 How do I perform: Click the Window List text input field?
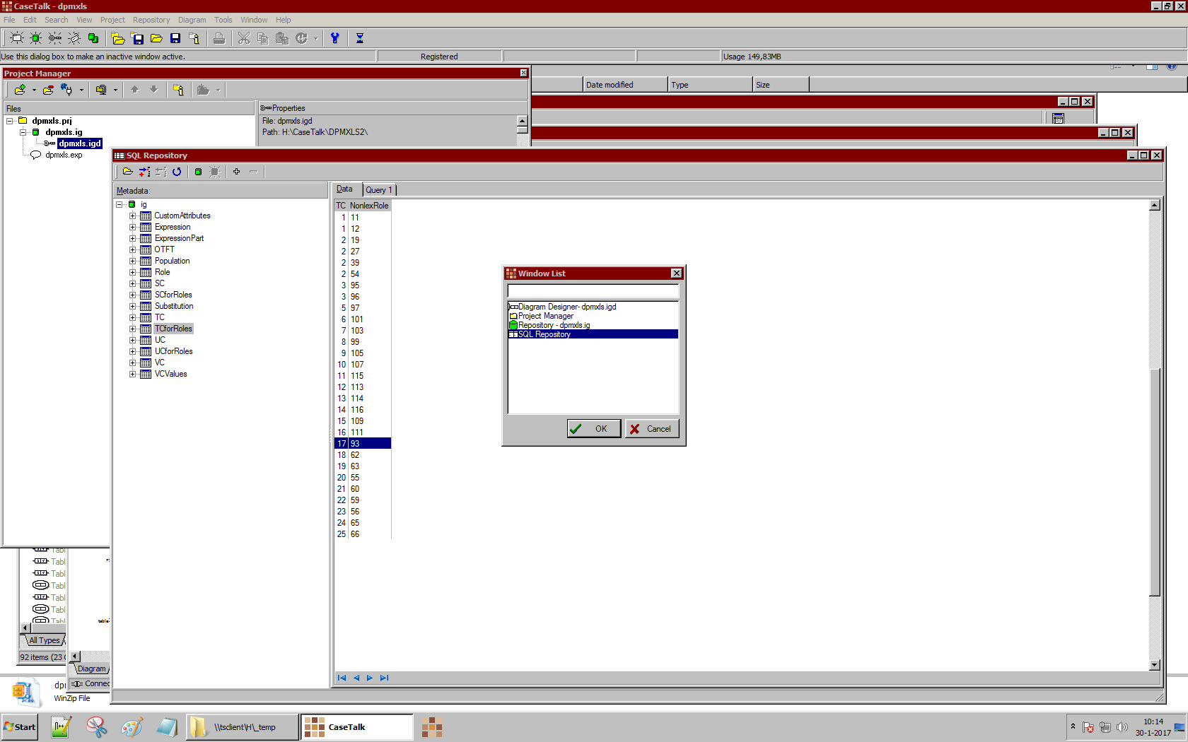coord(593,291)
